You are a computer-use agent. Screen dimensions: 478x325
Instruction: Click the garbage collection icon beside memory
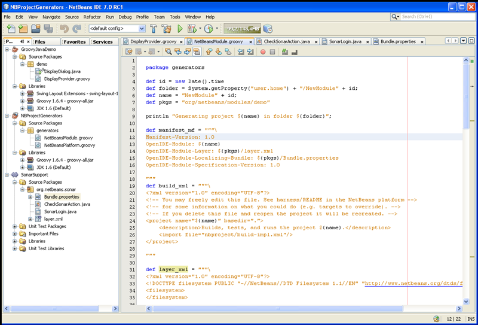click(x=268, y=28)
